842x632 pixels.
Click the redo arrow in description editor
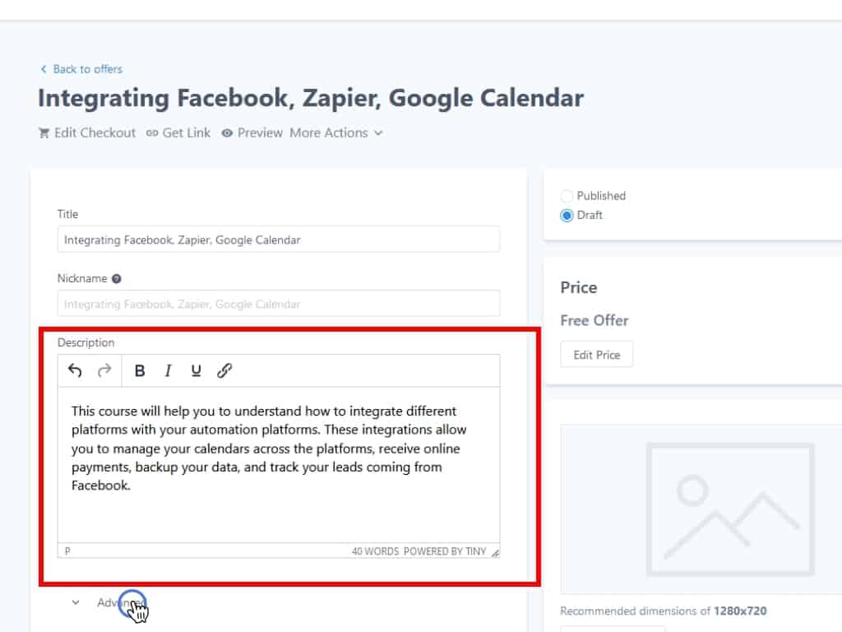tap(104, 370)
